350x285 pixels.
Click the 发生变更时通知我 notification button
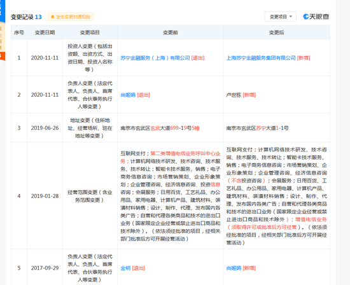coord(70,17)
